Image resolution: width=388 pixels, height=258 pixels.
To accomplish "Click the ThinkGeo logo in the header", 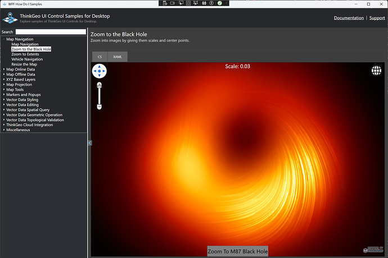I will coord(10,18).
